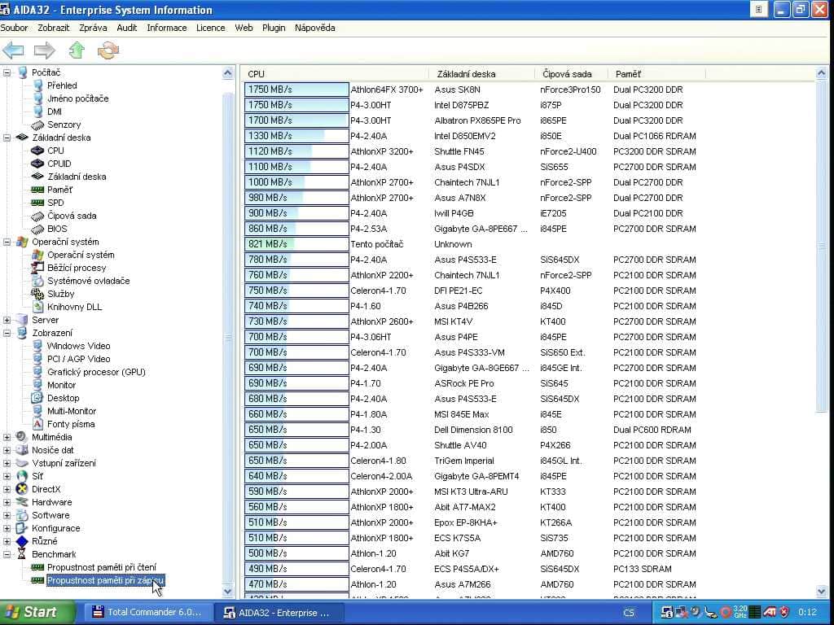Open the Zpráva menu
Viewport: 834px width, 625px height.
tap(93, 28)
